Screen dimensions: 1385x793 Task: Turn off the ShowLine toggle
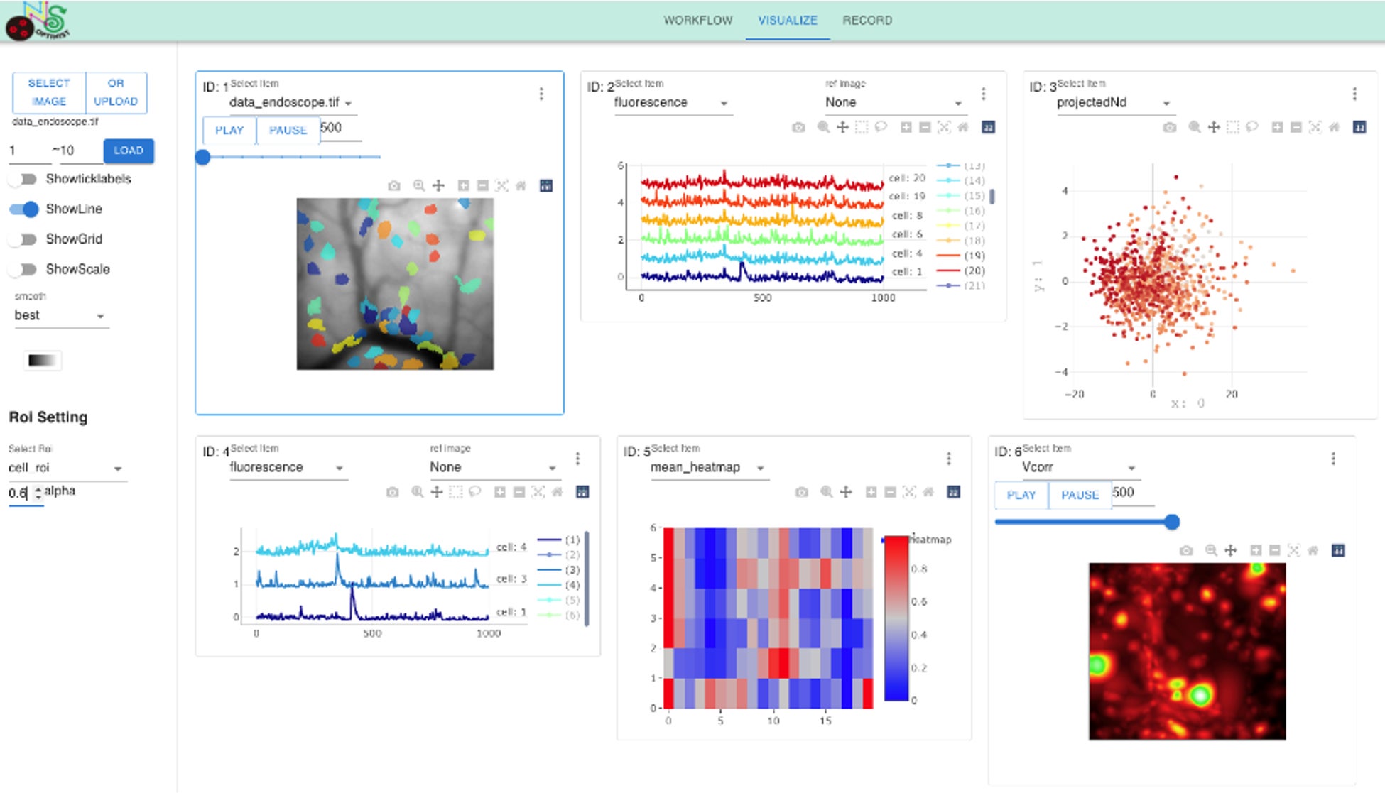(x=24, y=209)
